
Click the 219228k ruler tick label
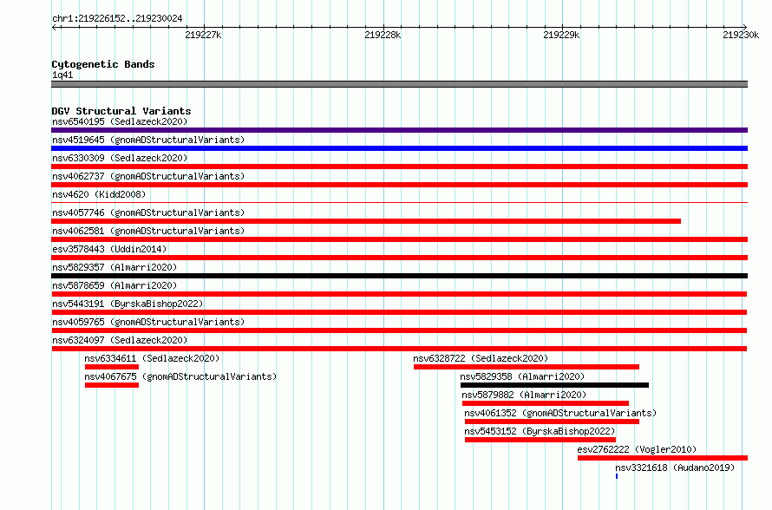pos(383,35)
